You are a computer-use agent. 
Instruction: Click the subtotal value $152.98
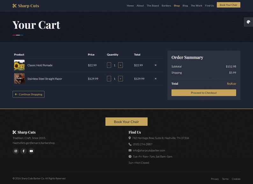point(231,66)
